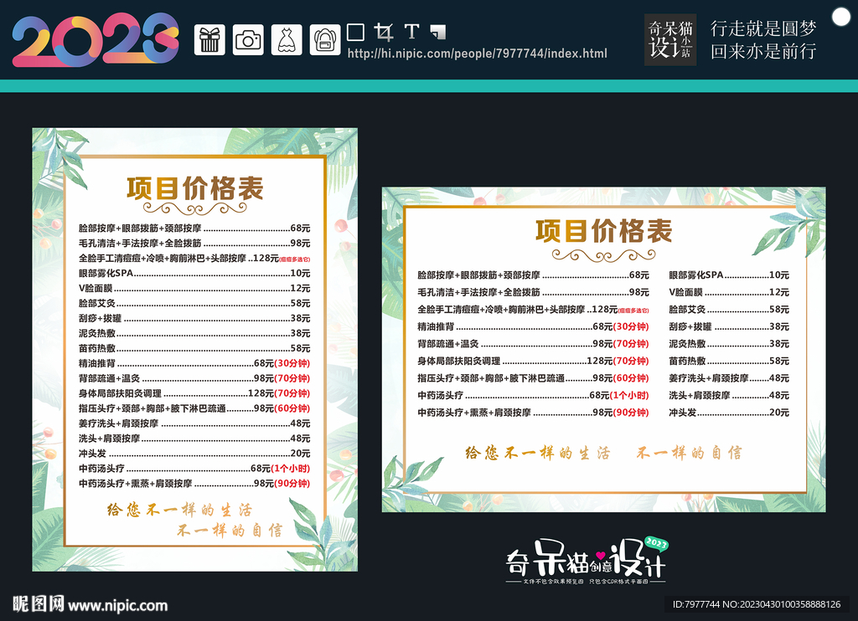Select the empty square outline icon
This screenshot has height=621, width=858.
point(355,33)
